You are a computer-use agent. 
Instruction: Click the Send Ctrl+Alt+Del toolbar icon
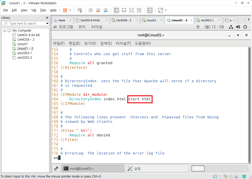(80, 10)
